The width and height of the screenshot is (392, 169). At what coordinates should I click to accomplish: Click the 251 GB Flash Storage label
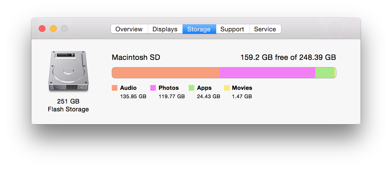click(x=68, y=105)
